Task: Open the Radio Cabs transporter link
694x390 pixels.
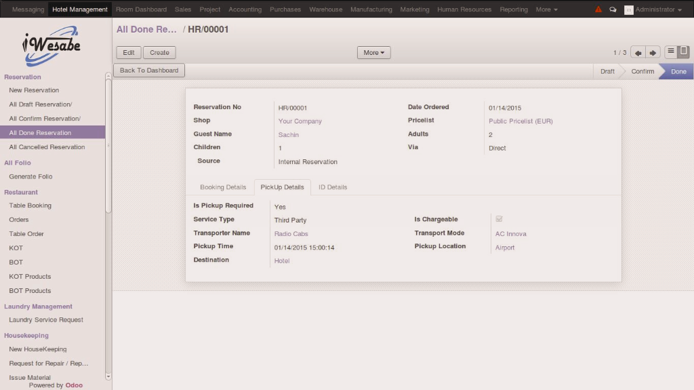Action: click(x=291, y=234)
